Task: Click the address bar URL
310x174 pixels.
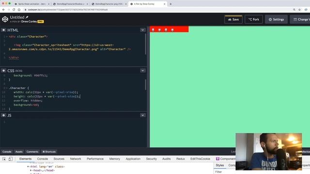Action: [68, 10]
